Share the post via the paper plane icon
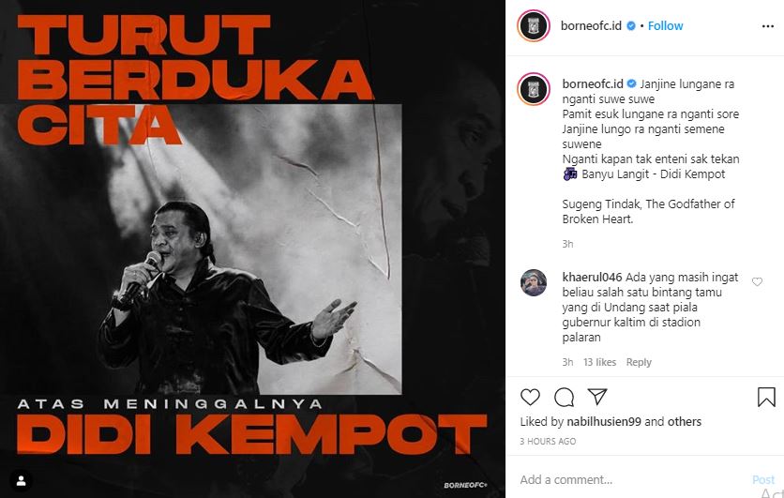This screenshot has height=498, width=784. (597, 396)
